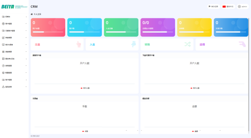Click the warning triangle icon in the sidebar

coord(3,87)
